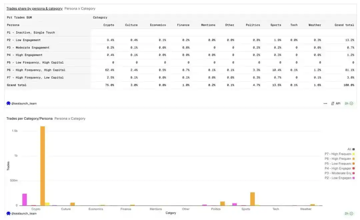Viewport: 360px width, 220px height.
Task: Toggle P7 High Frequency legend entry
Action: click(x=338, y=154)
